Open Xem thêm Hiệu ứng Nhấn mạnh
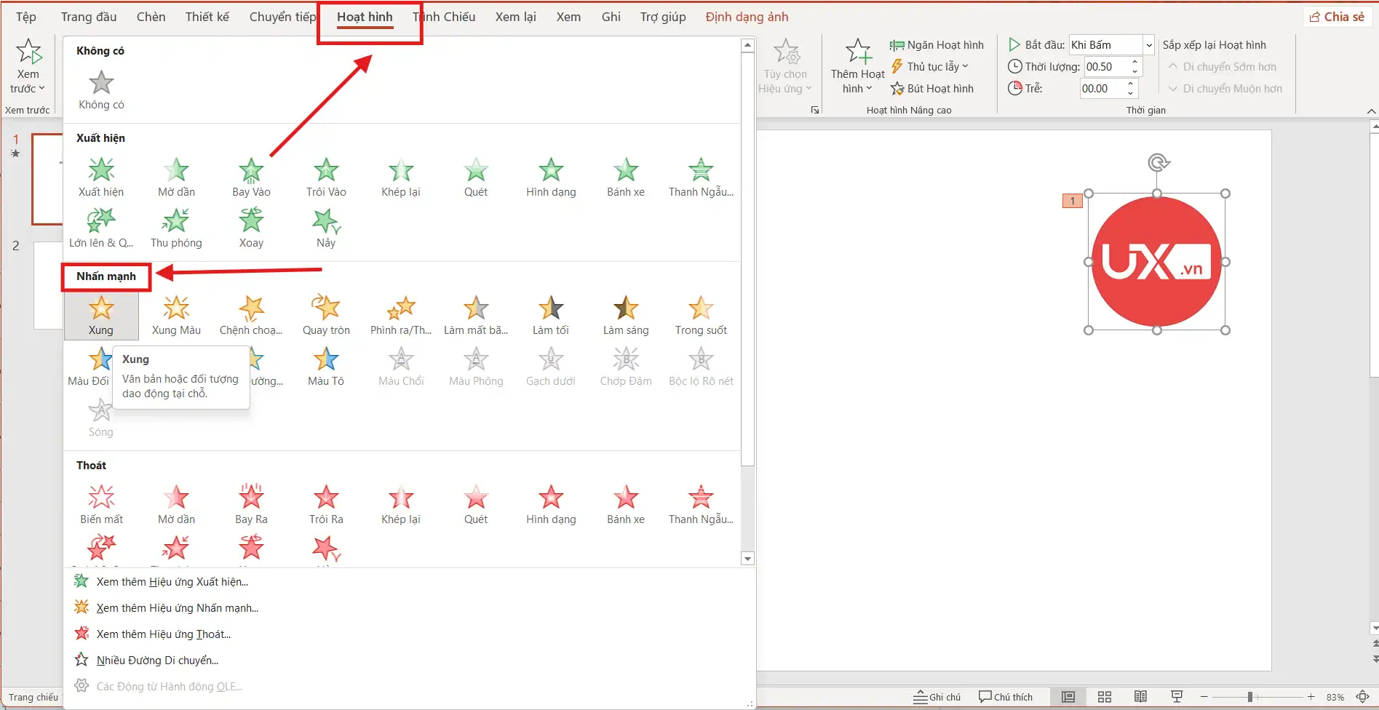This screenshot has height=710, width=1379. coord(177,608)
